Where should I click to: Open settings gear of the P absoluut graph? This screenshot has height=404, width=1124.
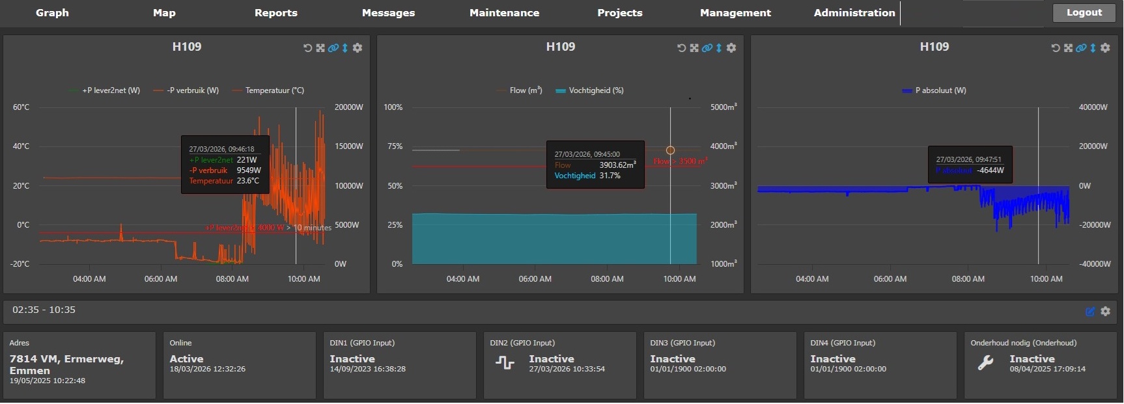click(x=1105, y=48)
